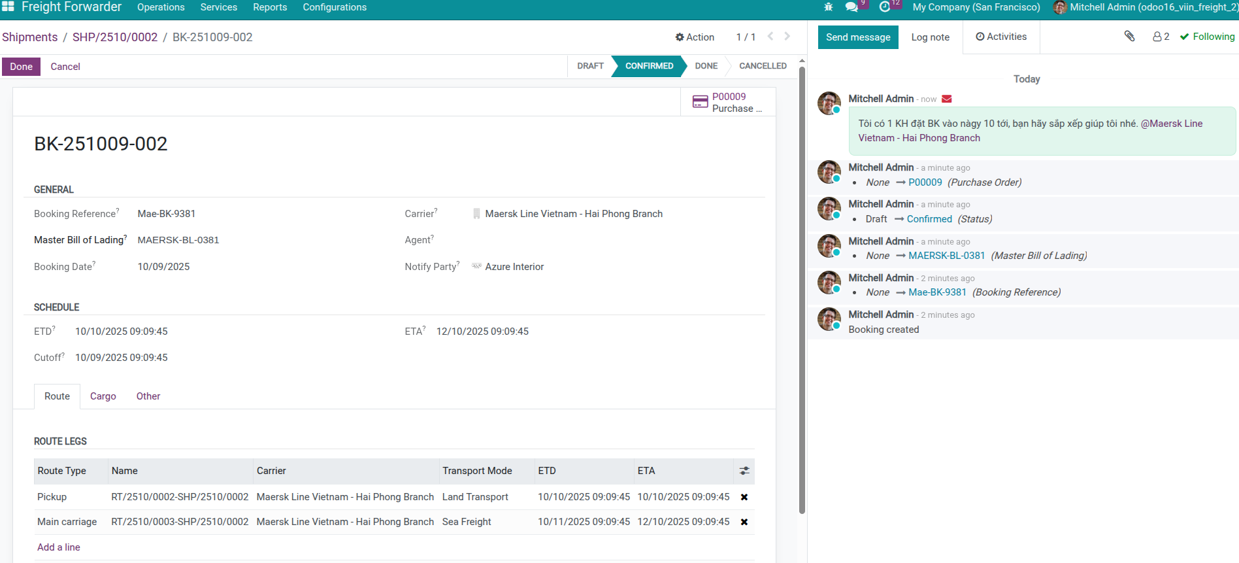Open the Operations menu
1239x563 pixels.
point(161,7)
